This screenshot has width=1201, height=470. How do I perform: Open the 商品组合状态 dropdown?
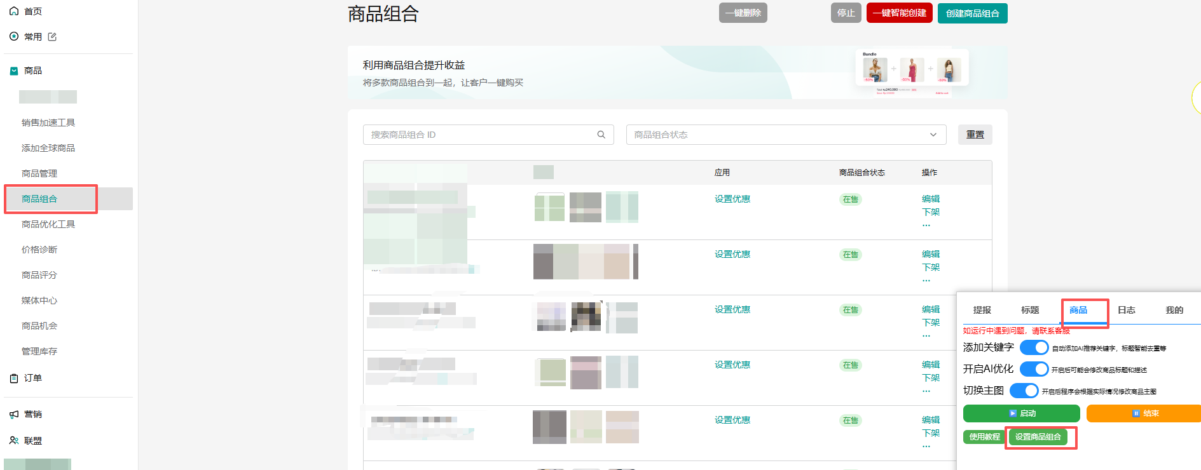pyautogui.click(x=786, y=135)
